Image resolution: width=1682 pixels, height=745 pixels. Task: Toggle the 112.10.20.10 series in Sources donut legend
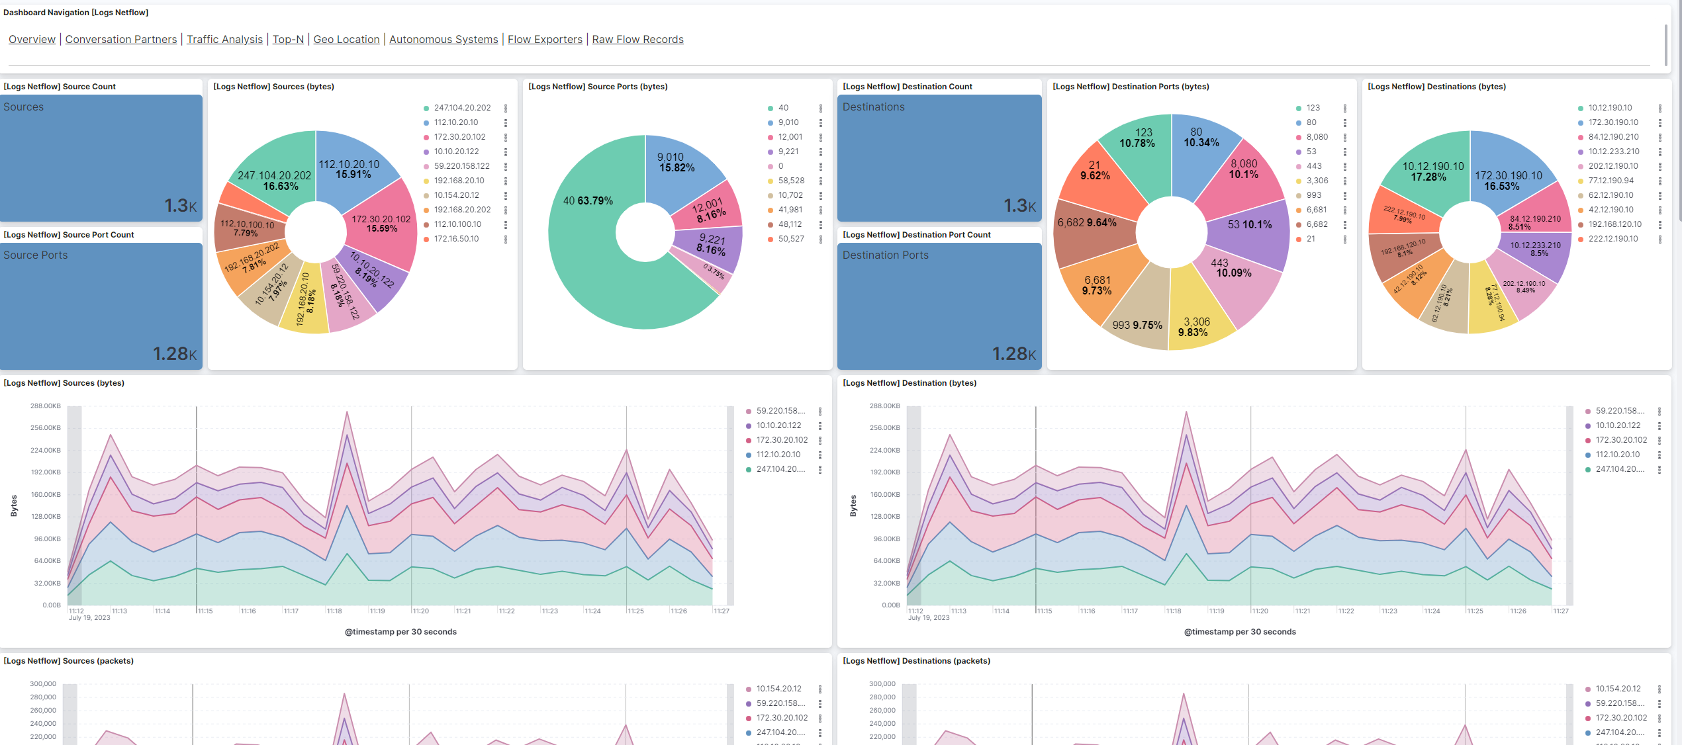457,122
